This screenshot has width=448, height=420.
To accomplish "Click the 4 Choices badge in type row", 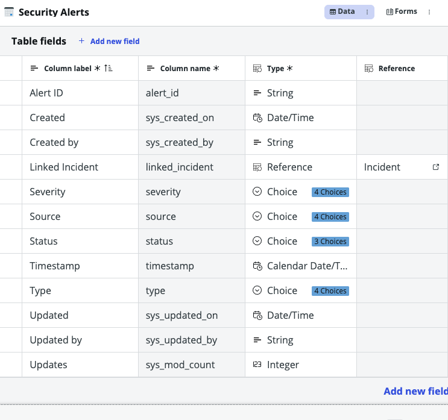I will (330, 291).
